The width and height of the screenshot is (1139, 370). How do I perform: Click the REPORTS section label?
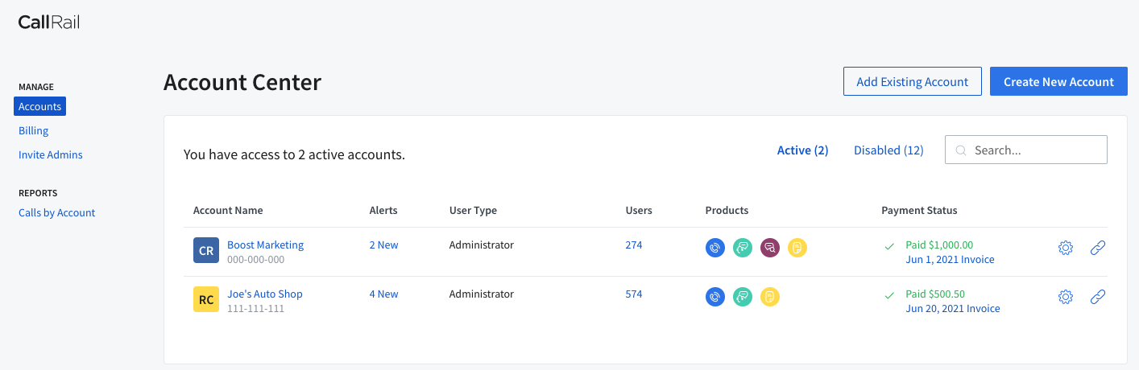click(x=38, y=193)
